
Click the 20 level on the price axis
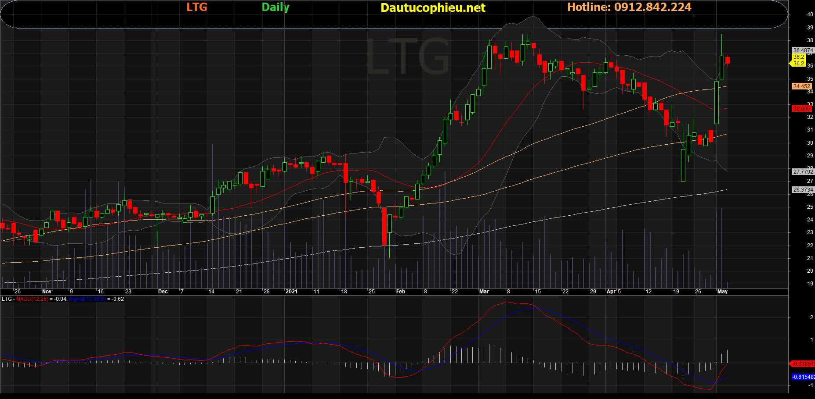810,271
